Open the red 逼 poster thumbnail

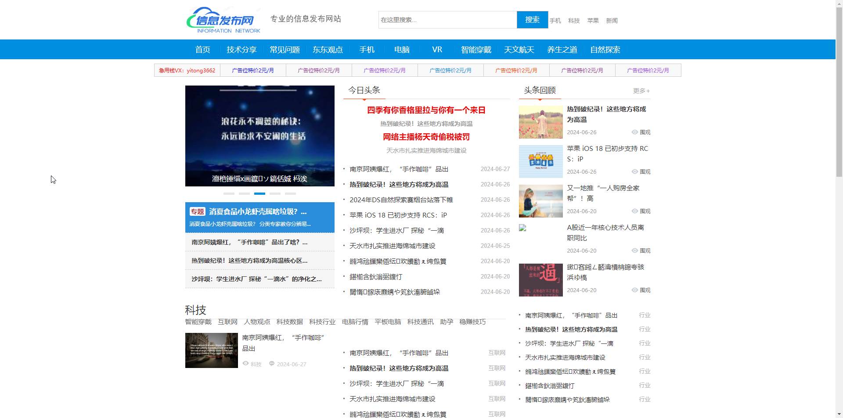point(540,280)
